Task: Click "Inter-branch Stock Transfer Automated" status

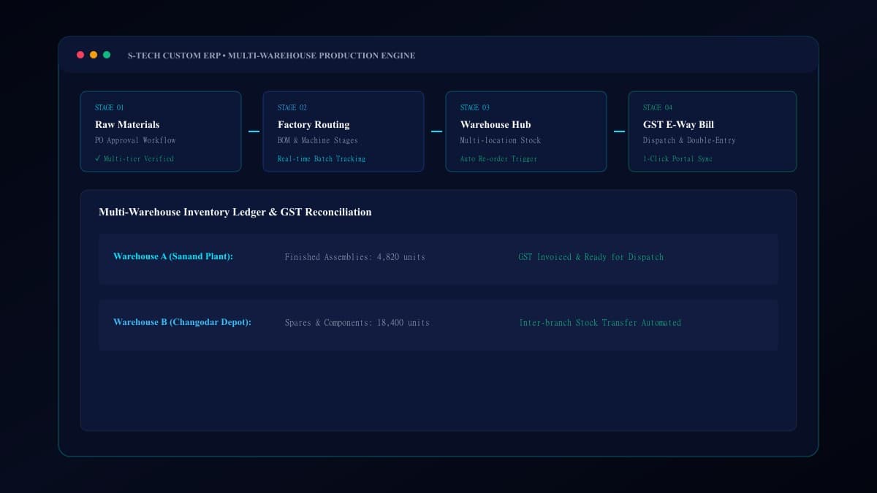Action: (600, 323)
